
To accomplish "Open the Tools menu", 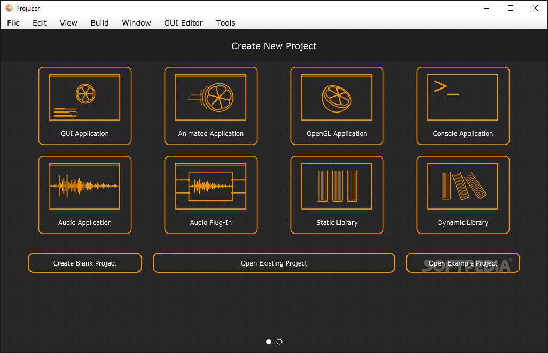I will [225, 23].
